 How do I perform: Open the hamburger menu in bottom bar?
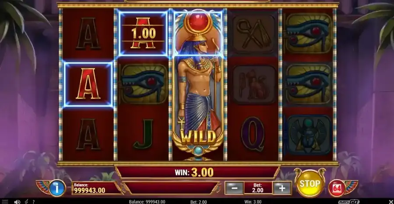point(5,202)
